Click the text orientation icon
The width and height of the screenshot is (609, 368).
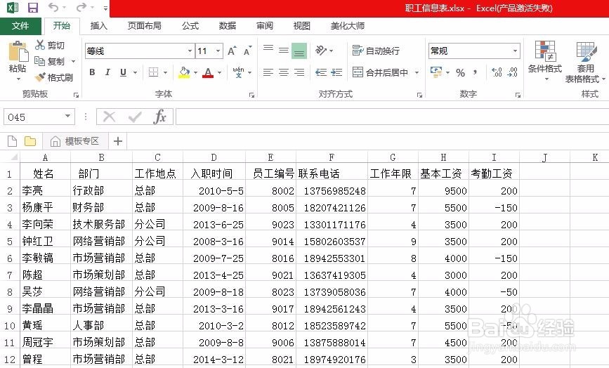coord(321,51)
